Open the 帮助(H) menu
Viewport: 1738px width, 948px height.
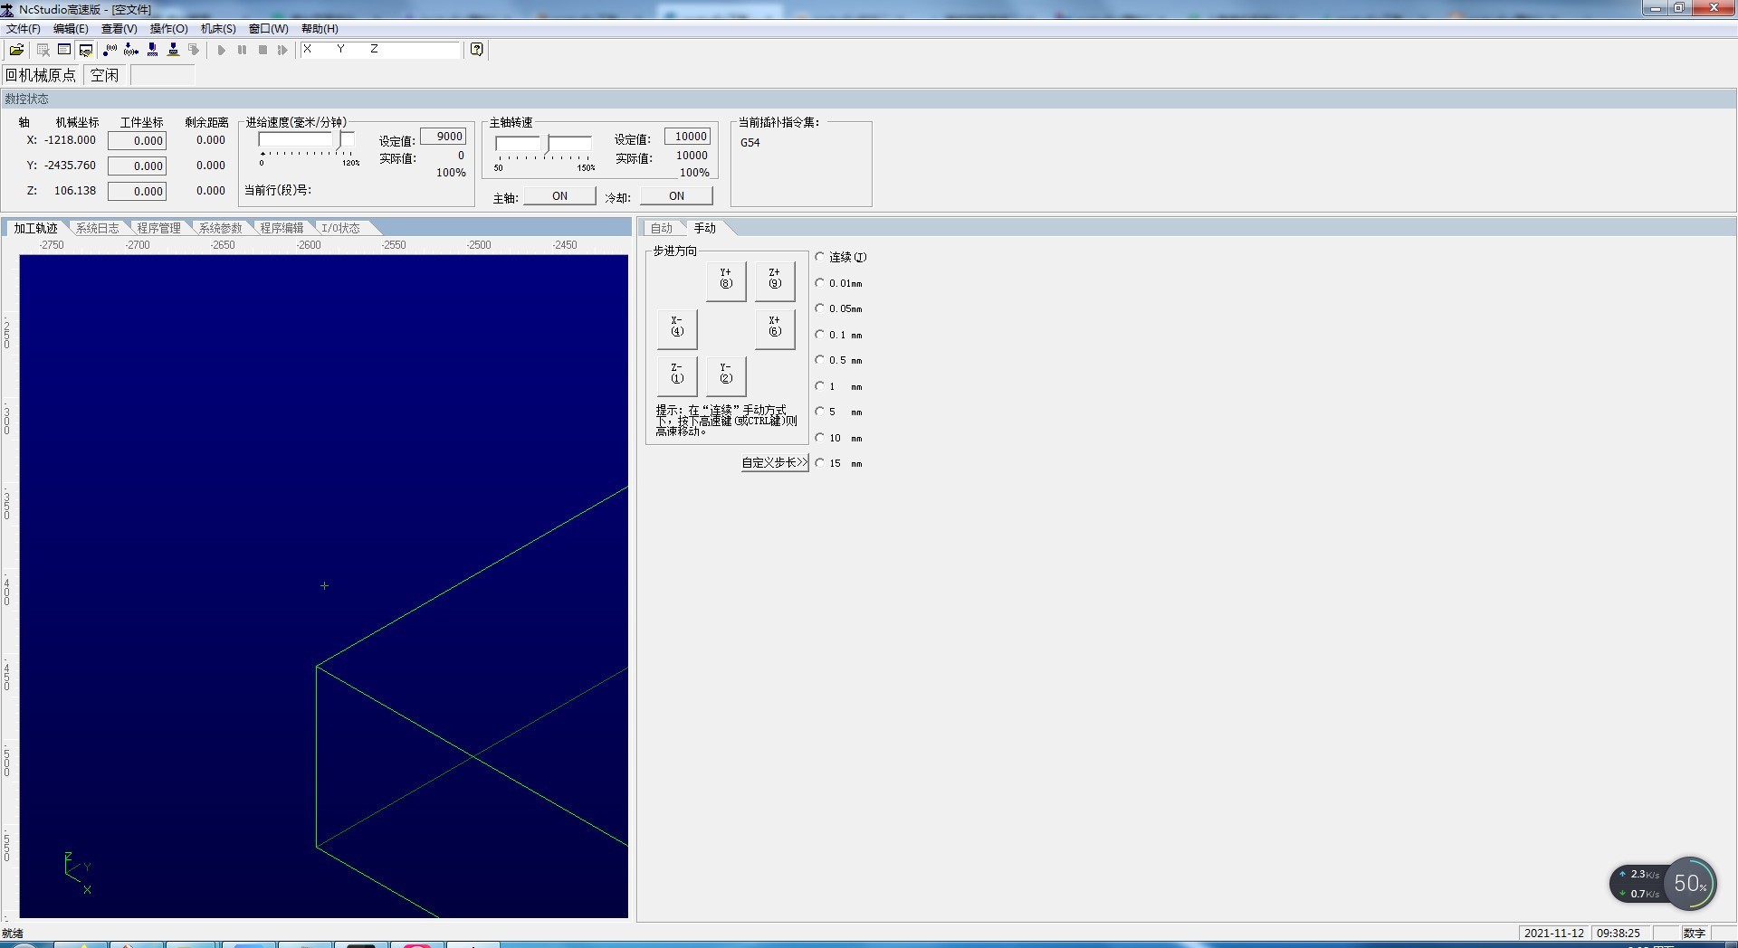tap(320, 29)
